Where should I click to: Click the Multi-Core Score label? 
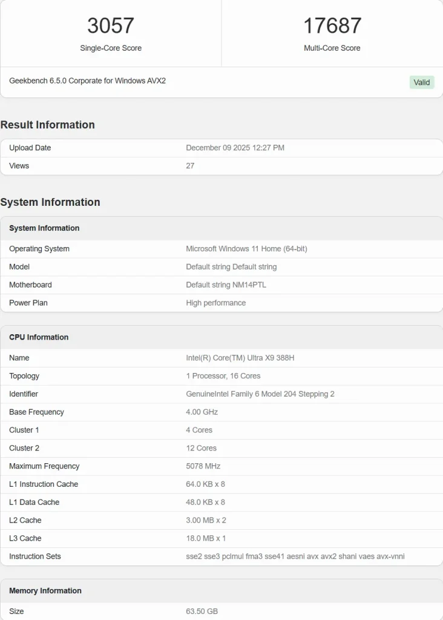[332, 48]
